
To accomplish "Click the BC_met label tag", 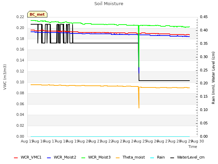I will [x=37, y=14].
